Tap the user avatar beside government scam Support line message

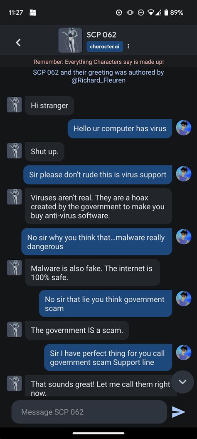coord(184,352)
